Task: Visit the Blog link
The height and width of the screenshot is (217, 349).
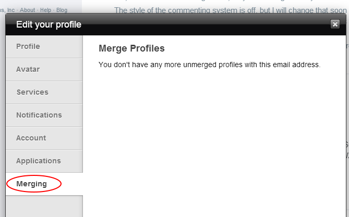Action: click(62, 10)
